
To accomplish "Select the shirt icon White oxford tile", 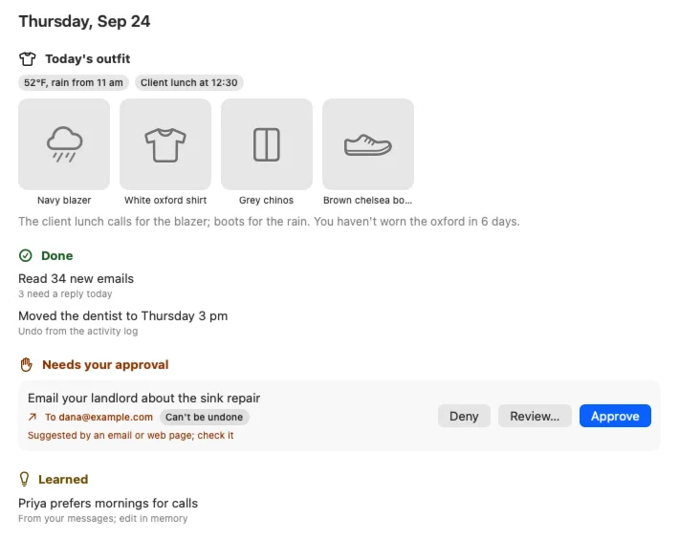I will 165,144.
